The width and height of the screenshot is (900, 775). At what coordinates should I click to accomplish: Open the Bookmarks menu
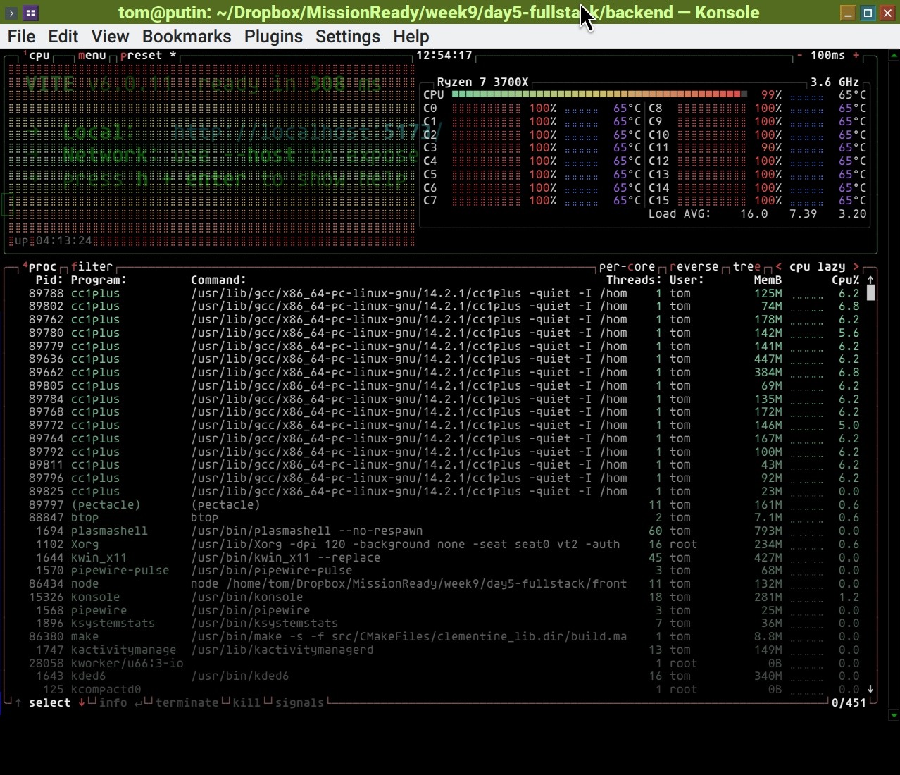pos(187,37)
